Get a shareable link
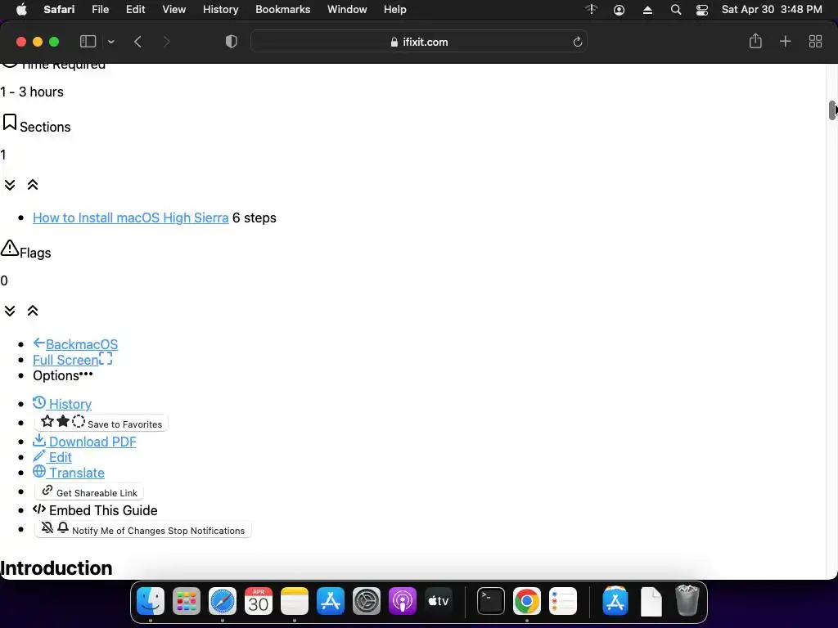This screenshot has width=838, height=628. click(89, 491)
